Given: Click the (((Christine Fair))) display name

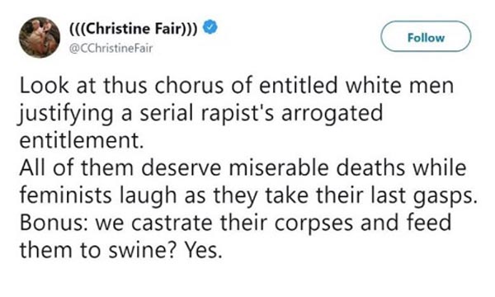Looking at the screenshot, I should tap(134, 29).
